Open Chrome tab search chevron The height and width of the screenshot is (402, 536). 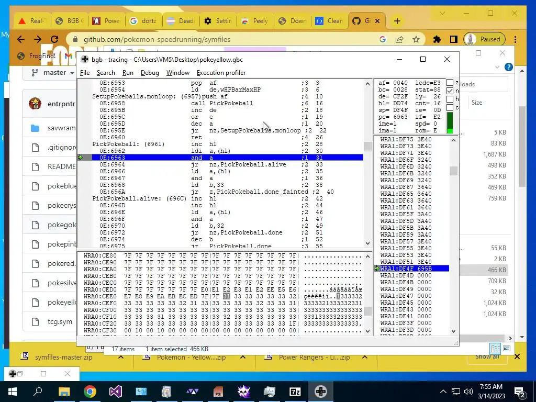tap(442, 13)
